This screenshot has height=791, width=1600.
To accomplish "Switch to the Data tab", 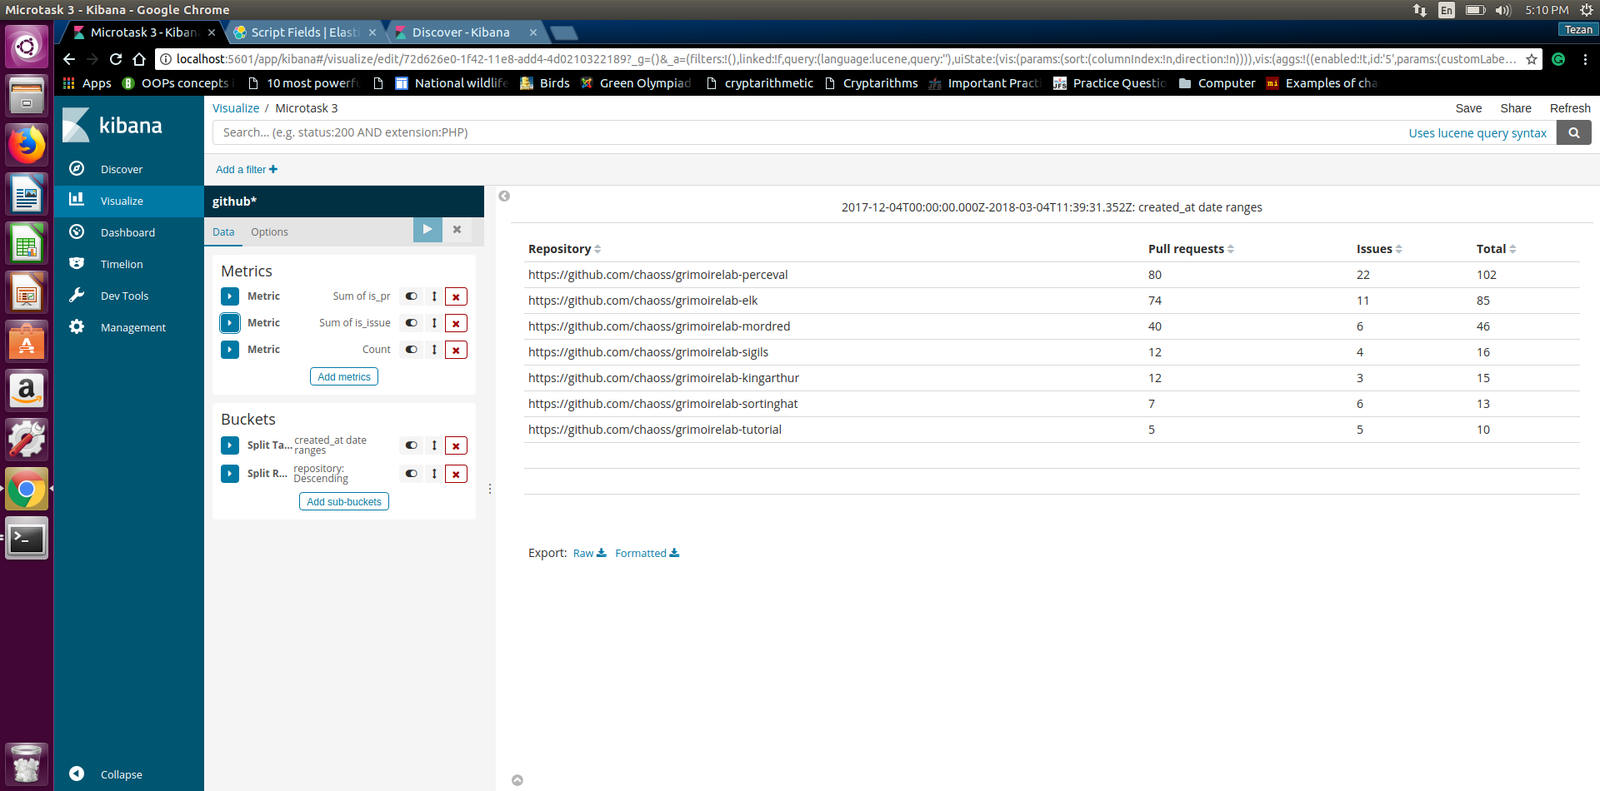I will click(x=223, y=232).
